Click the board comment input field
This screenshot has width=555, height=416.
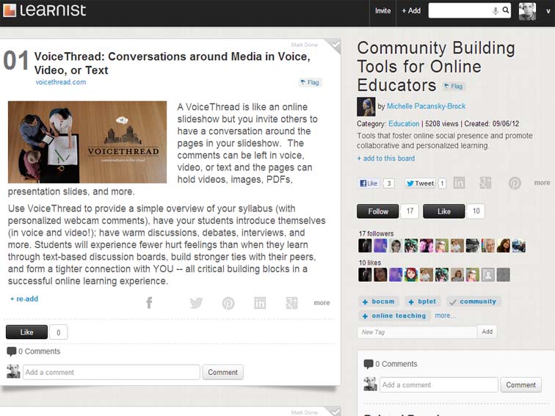coord(439,385)
